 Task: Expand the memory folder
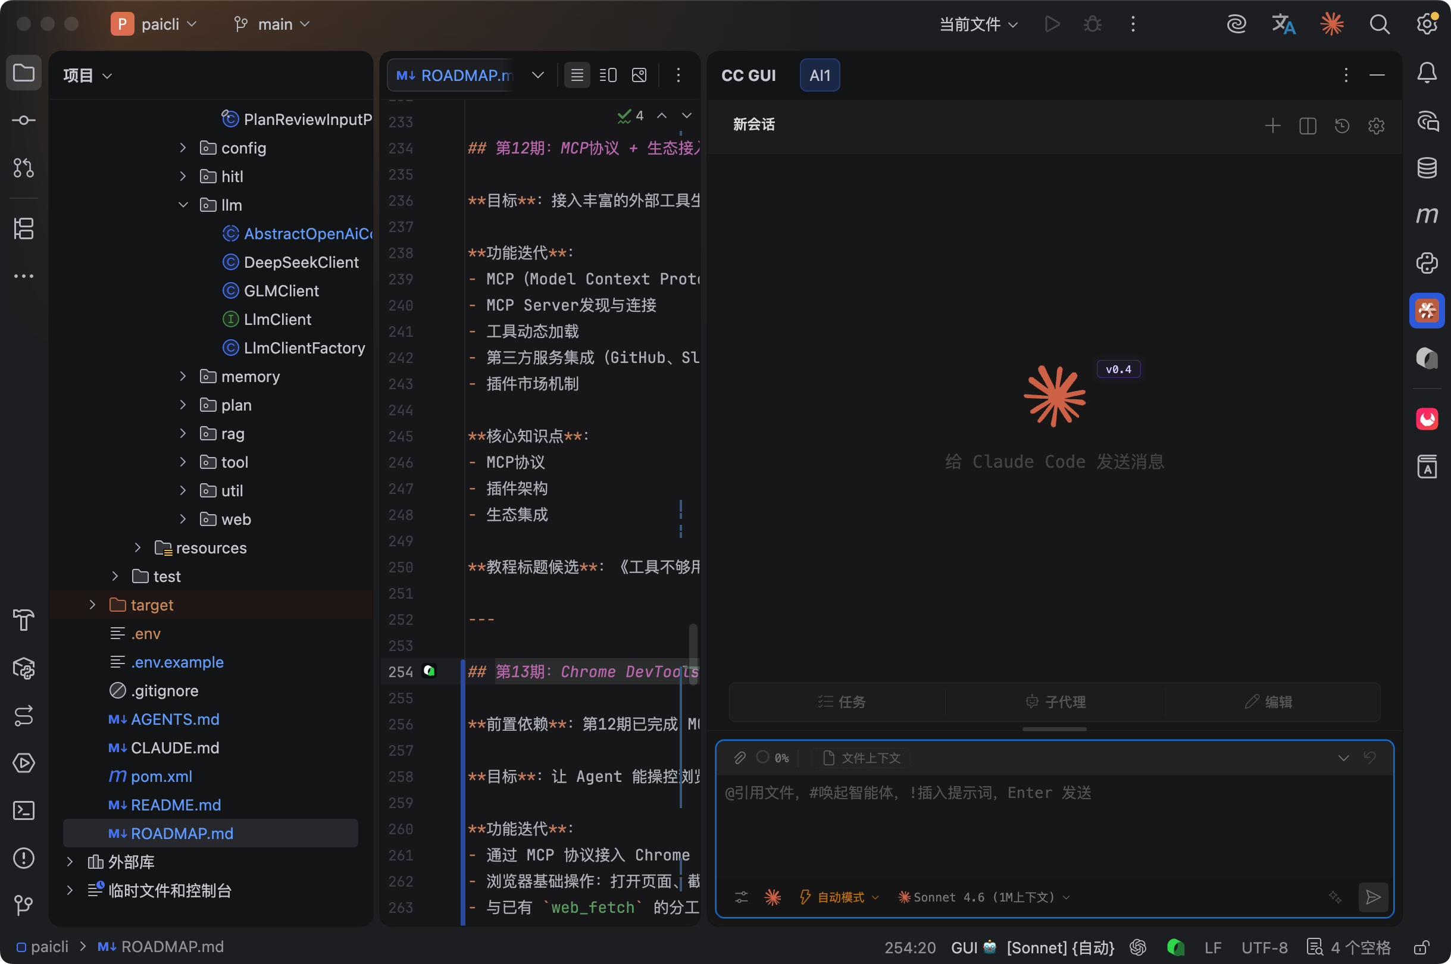(183, 376)
